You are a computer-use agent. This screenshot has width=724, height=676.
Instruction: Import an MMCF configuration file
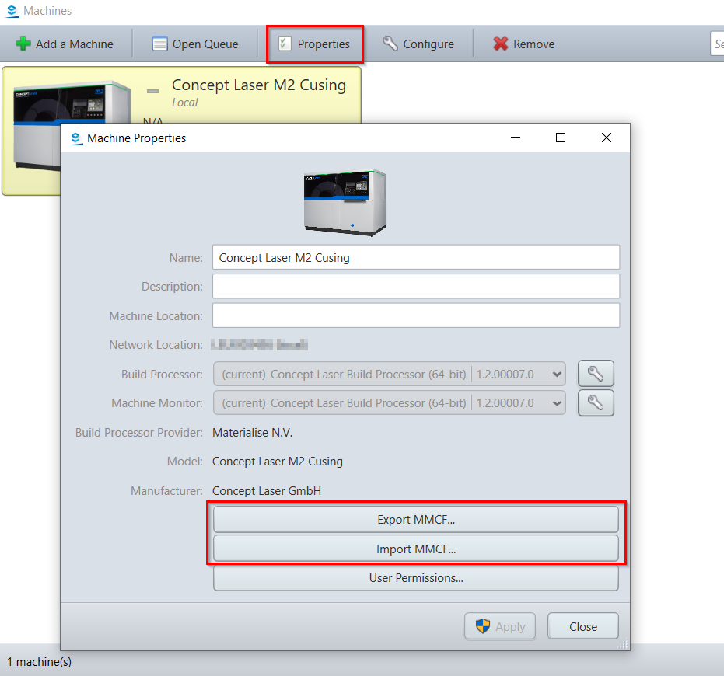pos(415,549)
